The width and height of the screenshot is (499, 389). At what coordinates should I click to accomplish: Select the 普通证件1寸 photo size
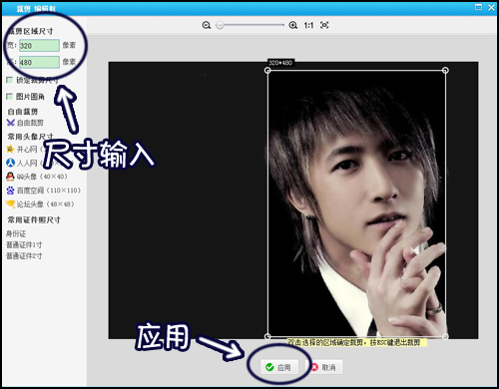point(24,245)
